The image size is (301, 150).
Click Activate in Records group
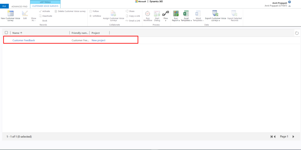(44, 11)
